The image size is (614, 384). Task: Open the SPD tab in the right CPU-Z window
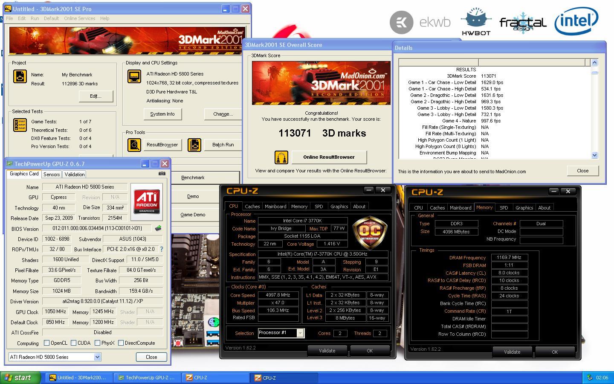pyautogui.click(x=504, y=208)
